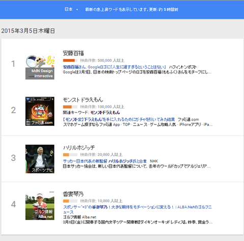The width and height of the screenshot is (244, 241).
Task: Click snippet starting 日本サッカー協会は
Action: [137, 166]
